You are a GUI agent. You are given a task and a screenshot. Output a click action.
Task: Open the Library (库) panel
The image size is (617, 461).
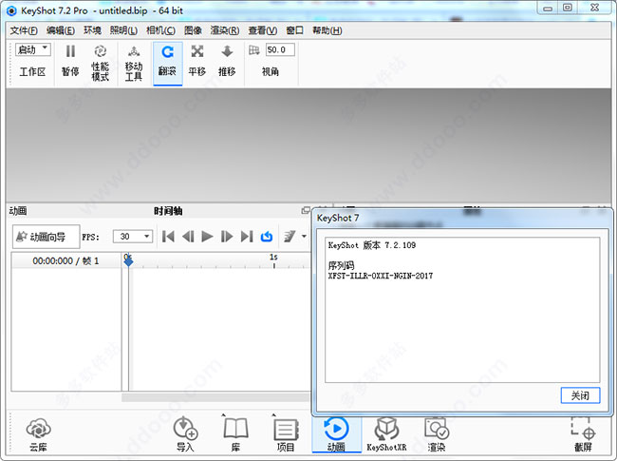tap(235, 434)
